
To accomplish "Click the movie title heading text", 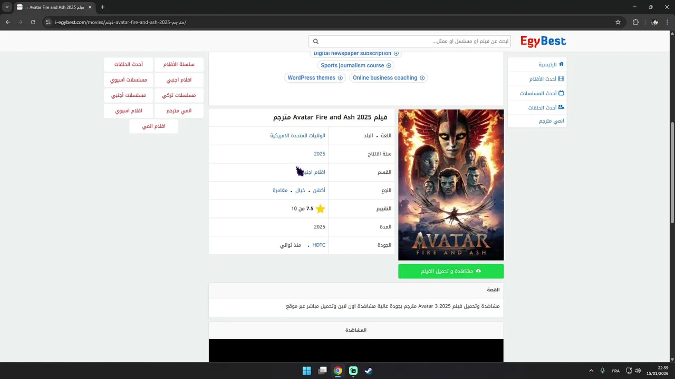I will click(330, 117).
